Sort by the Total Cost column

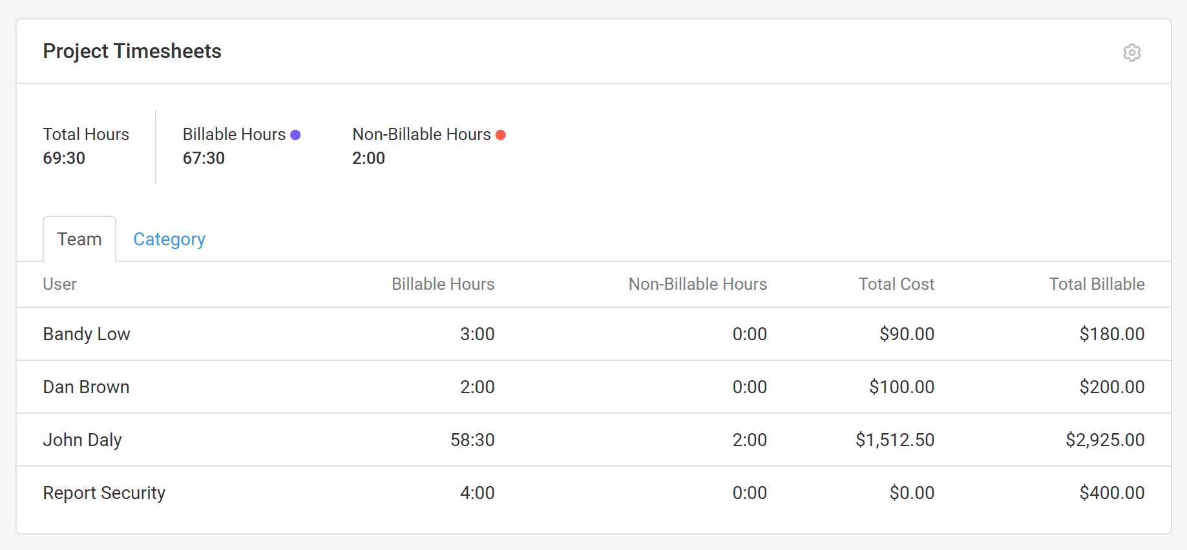[896, 284]
